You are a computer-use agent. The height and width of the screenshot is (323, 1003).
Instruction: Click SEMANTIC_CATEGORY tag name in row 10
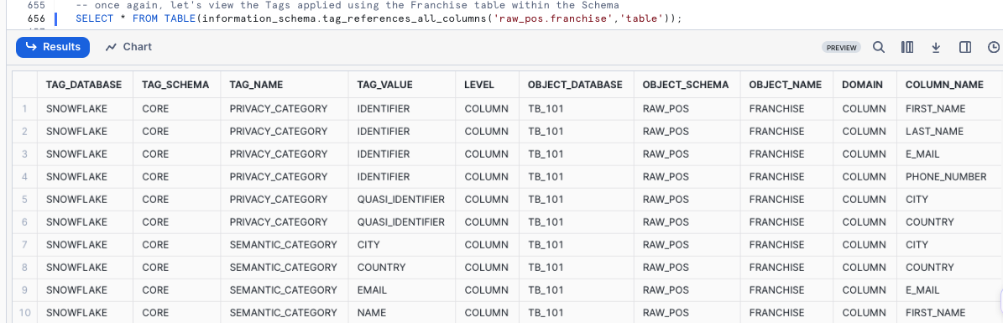pyautogui.click(x=283, y=313)
